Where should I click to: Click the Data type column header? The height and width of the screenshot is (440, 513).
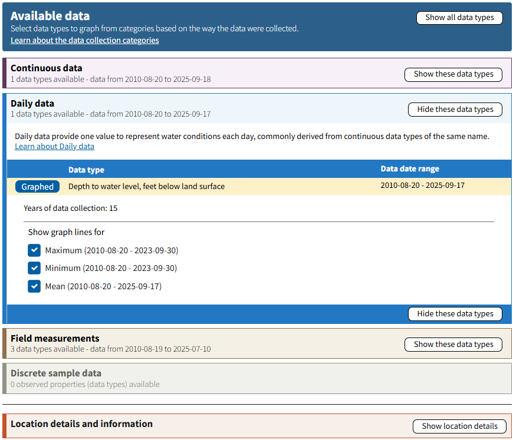(x=86, y=169)
